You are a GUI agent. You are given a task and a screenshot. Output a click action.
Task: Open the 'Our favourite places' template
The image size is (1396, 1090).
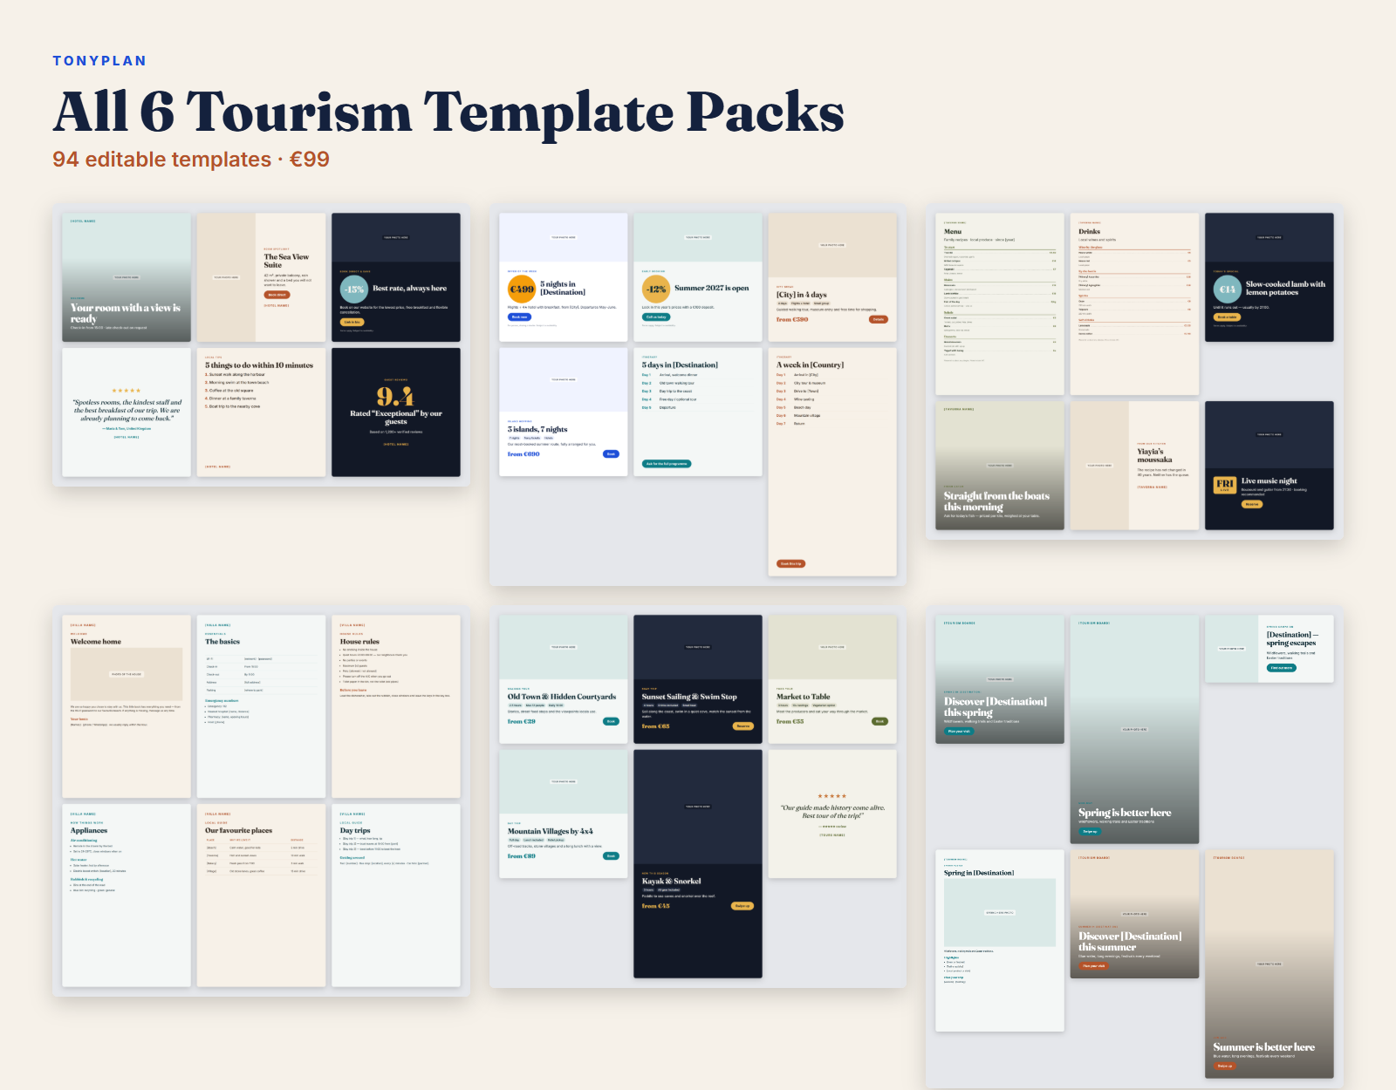click(x=261, y=896)
